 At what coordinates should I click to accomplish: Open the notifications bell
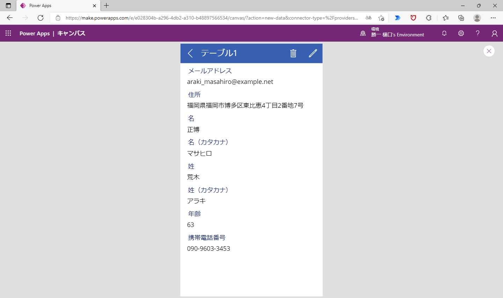tap(444, 33)
